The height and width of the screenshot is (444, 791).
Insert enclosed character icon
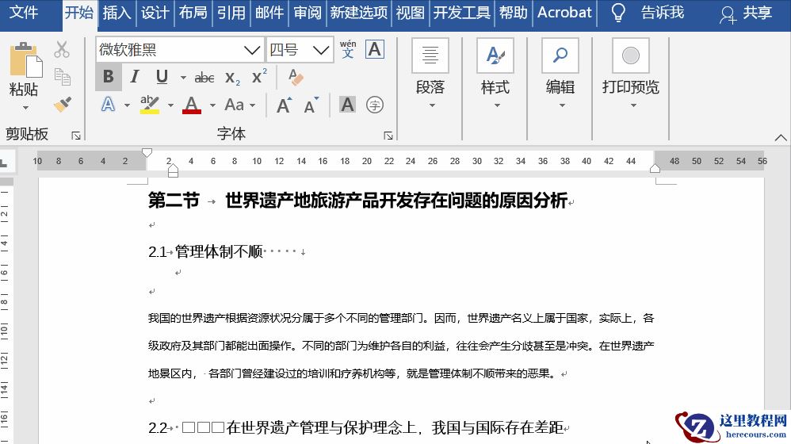[374, 105]
